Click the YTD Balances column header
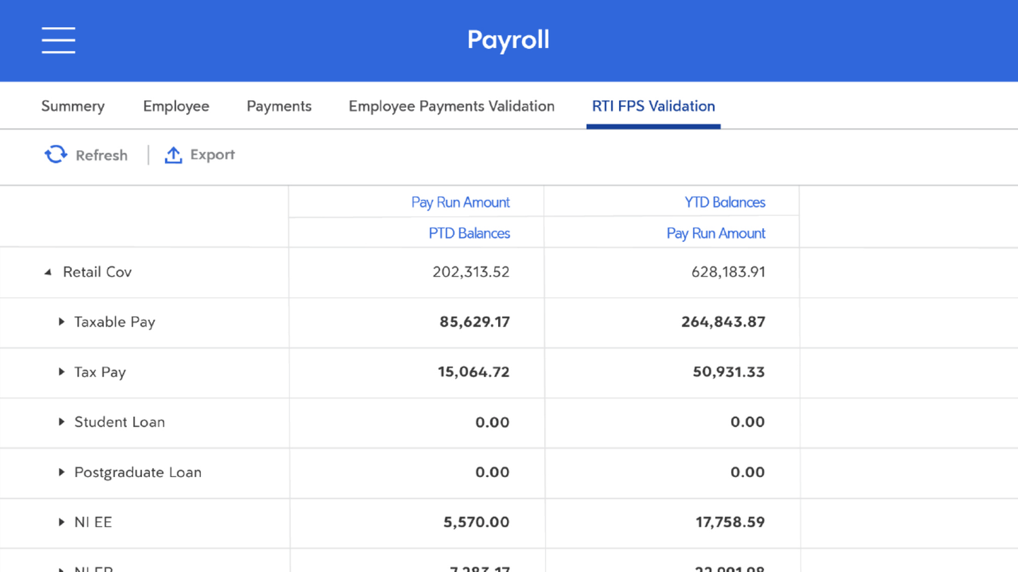Screen dimensions: 1018x572 tap(724, 202)
